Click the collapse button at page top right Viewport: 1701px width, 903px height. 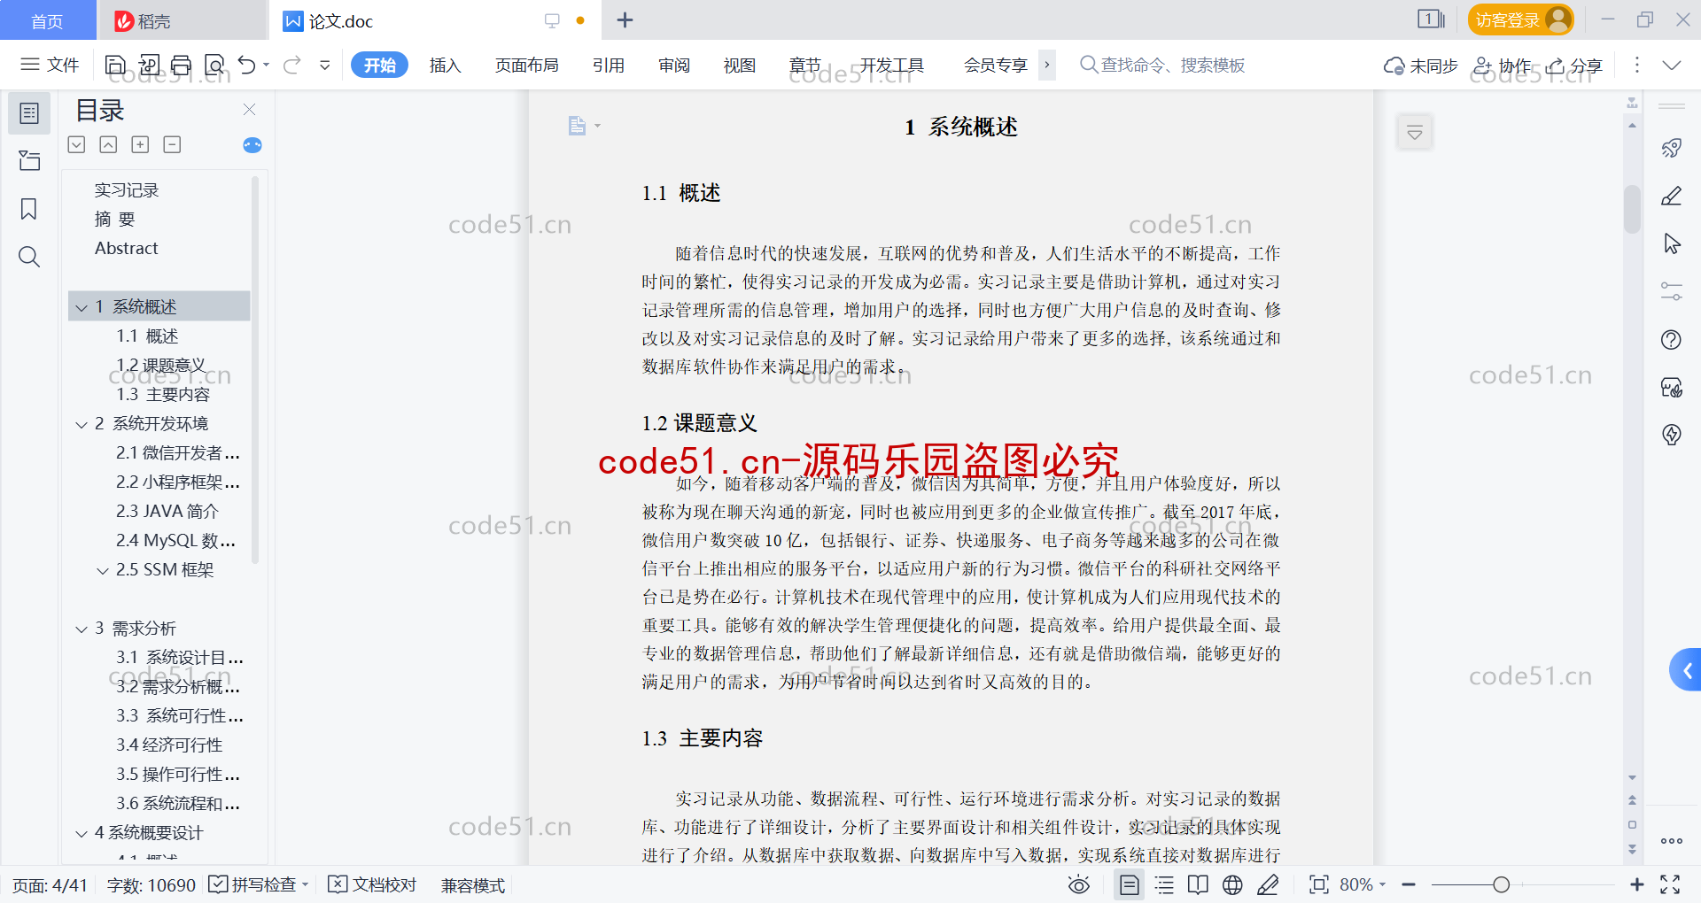coord(1415,133)
